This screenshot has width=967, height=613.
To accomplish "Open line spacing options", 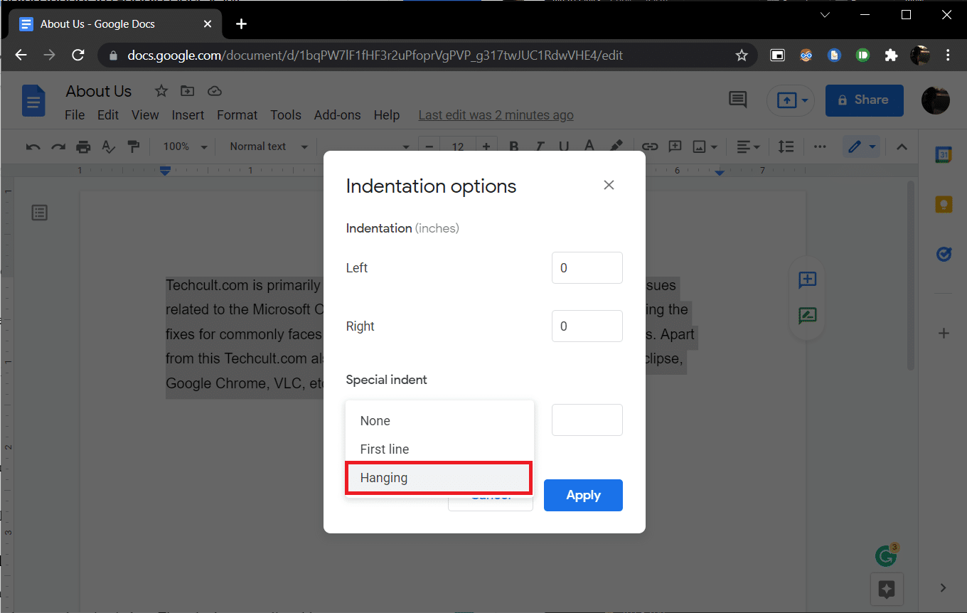I will (x=786, y=146).
